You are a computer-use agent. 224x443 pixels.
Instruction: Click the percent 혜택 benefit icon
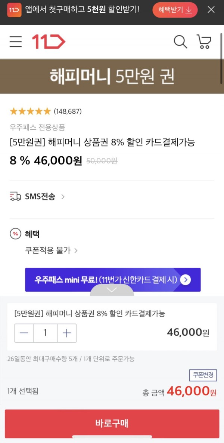(x=15, y=234)
